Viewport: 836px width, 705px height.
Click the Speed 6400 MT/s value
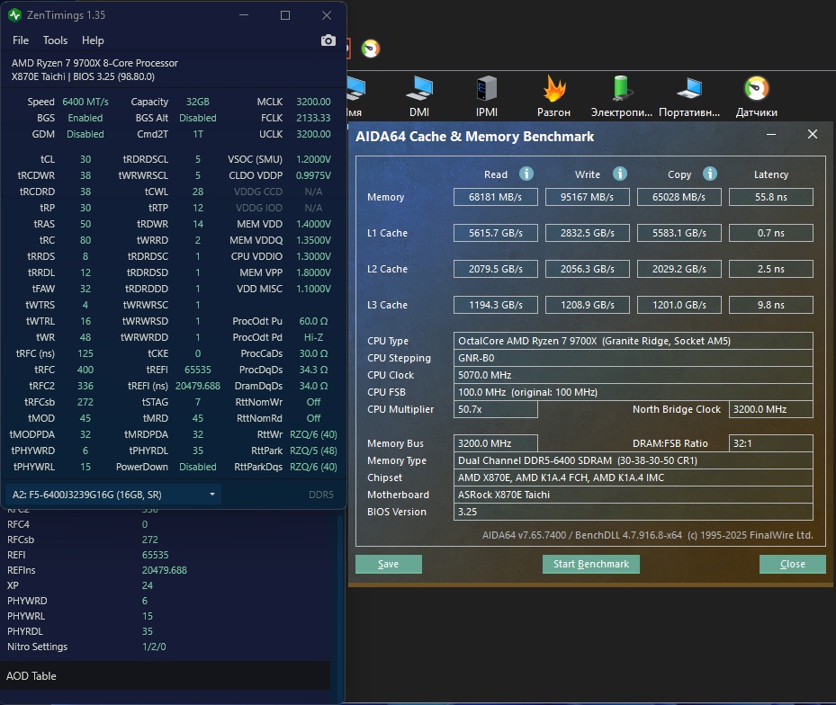coord(85,102)
